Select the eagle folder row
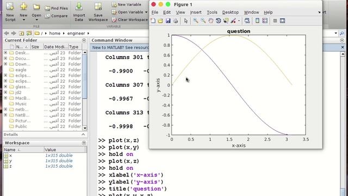 click(43, 70)
